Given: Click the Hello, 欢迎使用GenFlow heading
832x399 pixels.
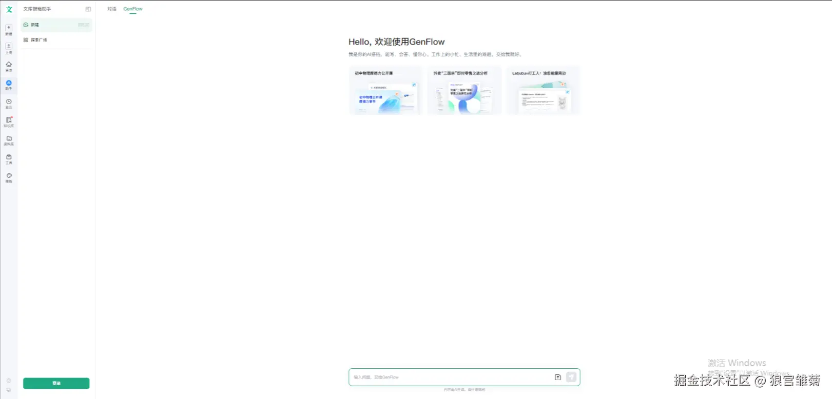Looking at the screenshot, I should point(397,42).
